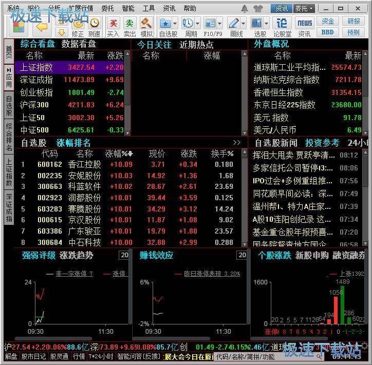Click the NEWS 资讯 toolbar icon

point(305,23)
